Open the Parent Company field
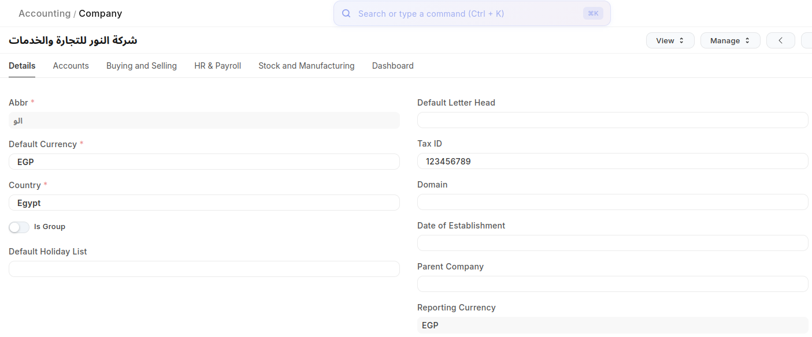Screen dimensions: 812x337 pyautogui.click(x=613, y=284)
